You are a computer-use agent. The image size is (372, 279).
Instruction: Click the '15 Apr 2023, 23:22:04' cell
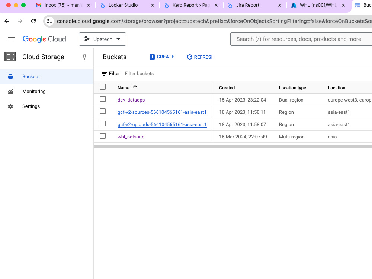(x=243, y=100)
